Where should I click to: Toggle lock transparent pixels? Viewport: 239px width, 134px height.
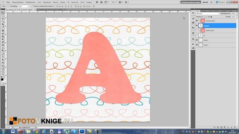pyautogui.click(x=204, y=17)
